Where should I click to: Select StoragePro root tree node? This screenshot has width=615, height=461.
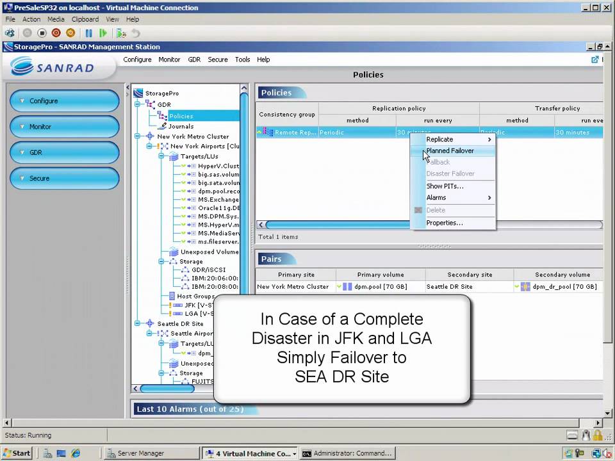162,93
